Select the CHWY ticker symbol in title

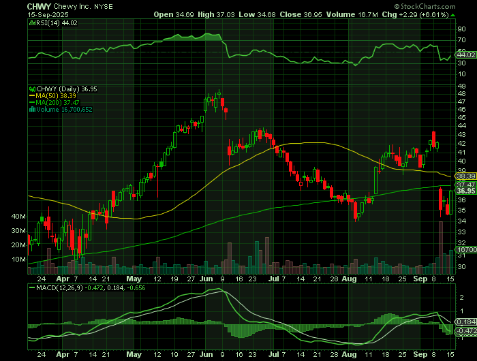pyautogui.click(x=39, y=6)
